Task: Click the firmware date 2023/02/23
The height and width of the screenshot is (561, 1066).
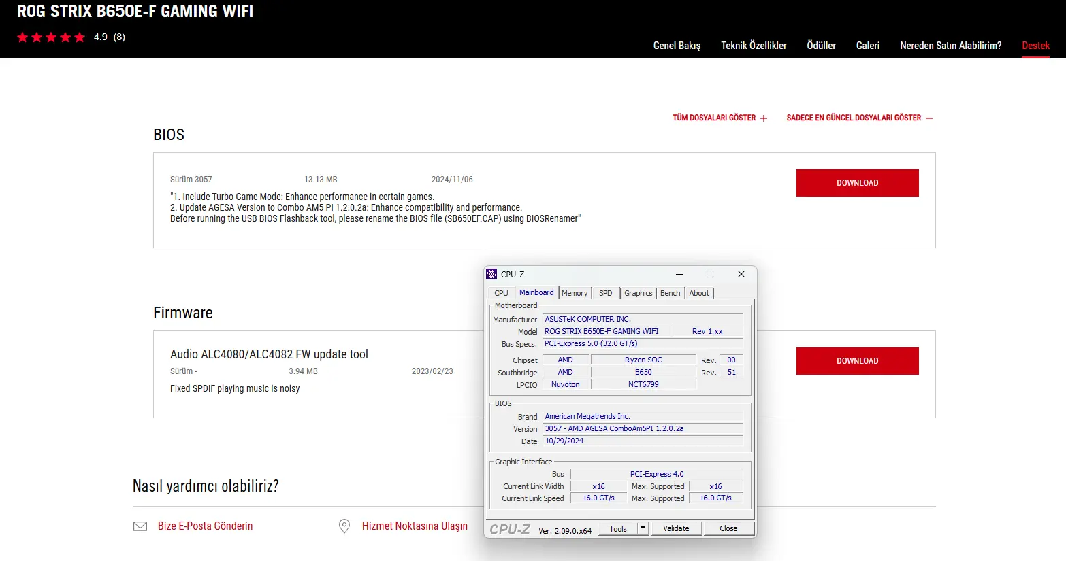Action: 432,371
